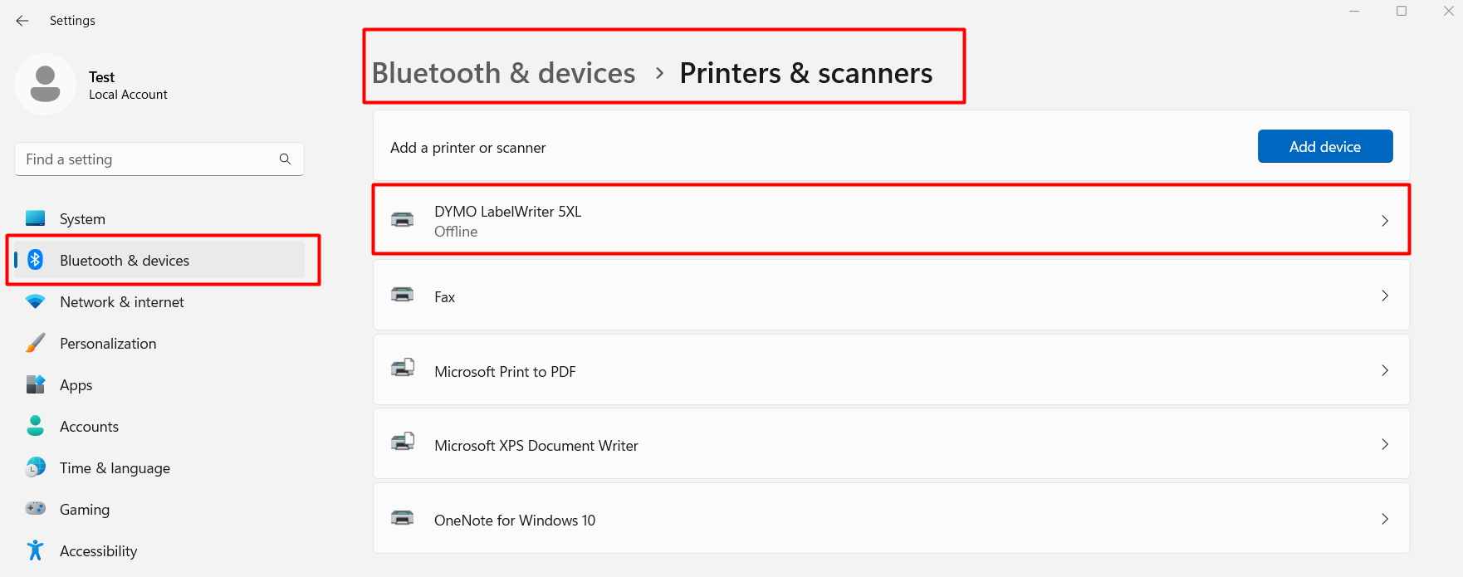The width and height of the screenshot is (1463, 577).
Task: Click the Accessibility figure icon
Action: point(35,550)
